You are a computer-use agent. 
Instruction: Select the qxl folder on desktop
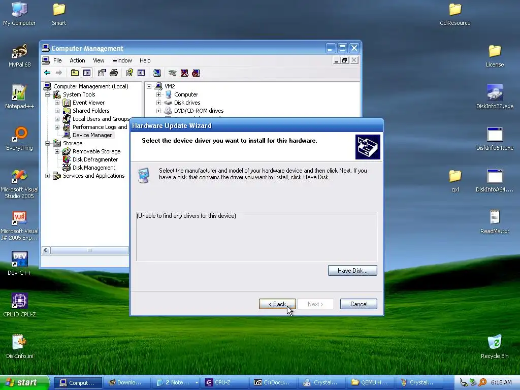pos(455,181)
